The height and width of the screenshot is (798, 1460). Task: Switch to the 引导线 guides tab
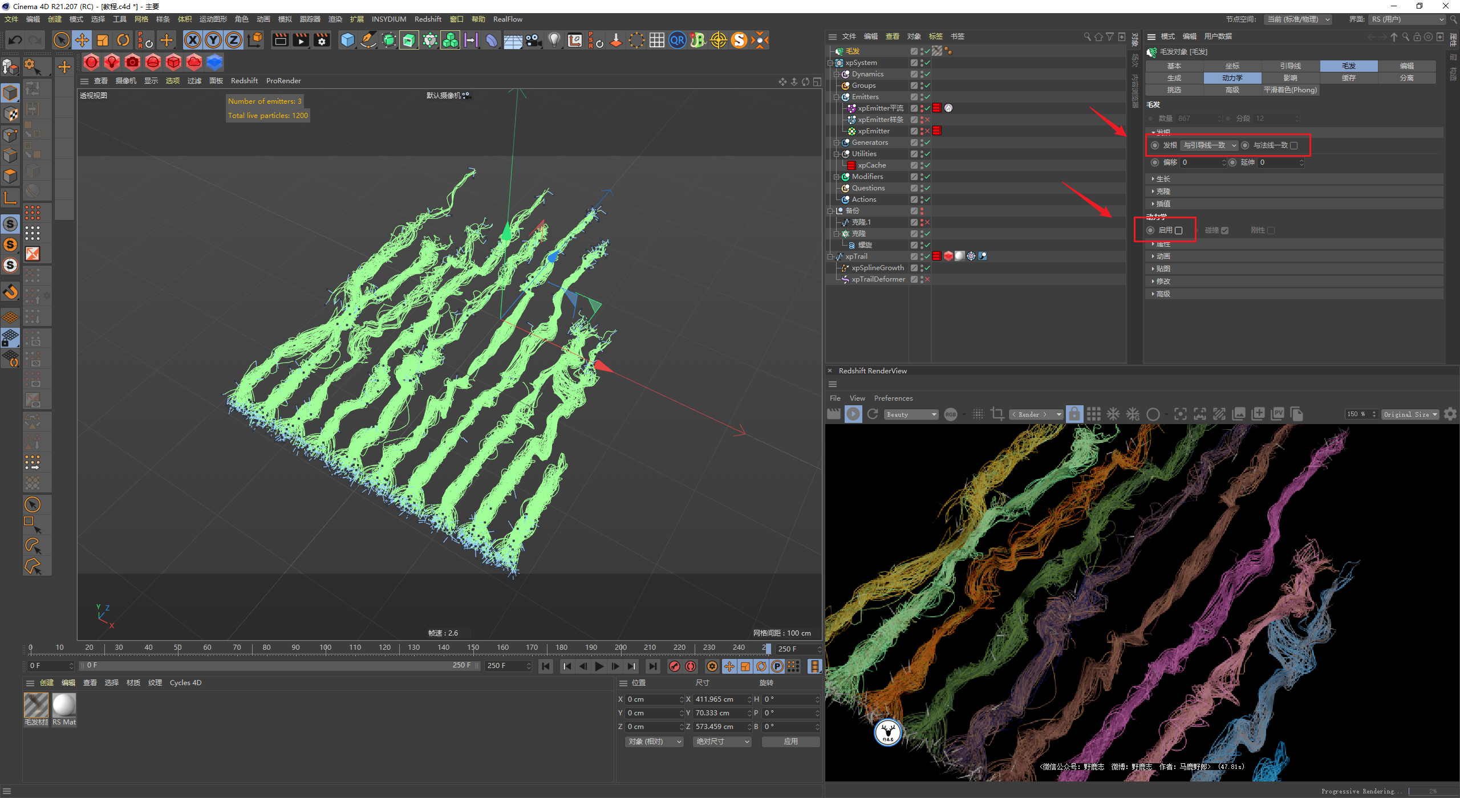point(1290,66)
